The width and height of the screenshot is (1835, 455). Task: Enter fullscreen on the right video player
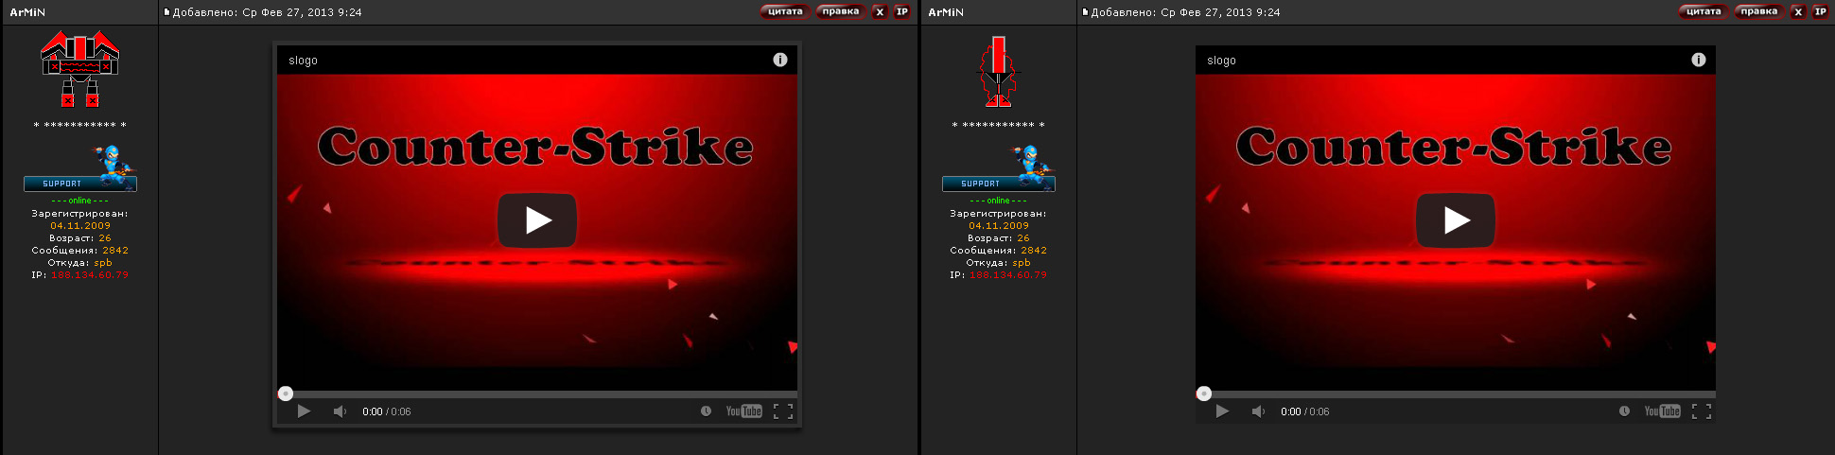(x=1701, y=411)
